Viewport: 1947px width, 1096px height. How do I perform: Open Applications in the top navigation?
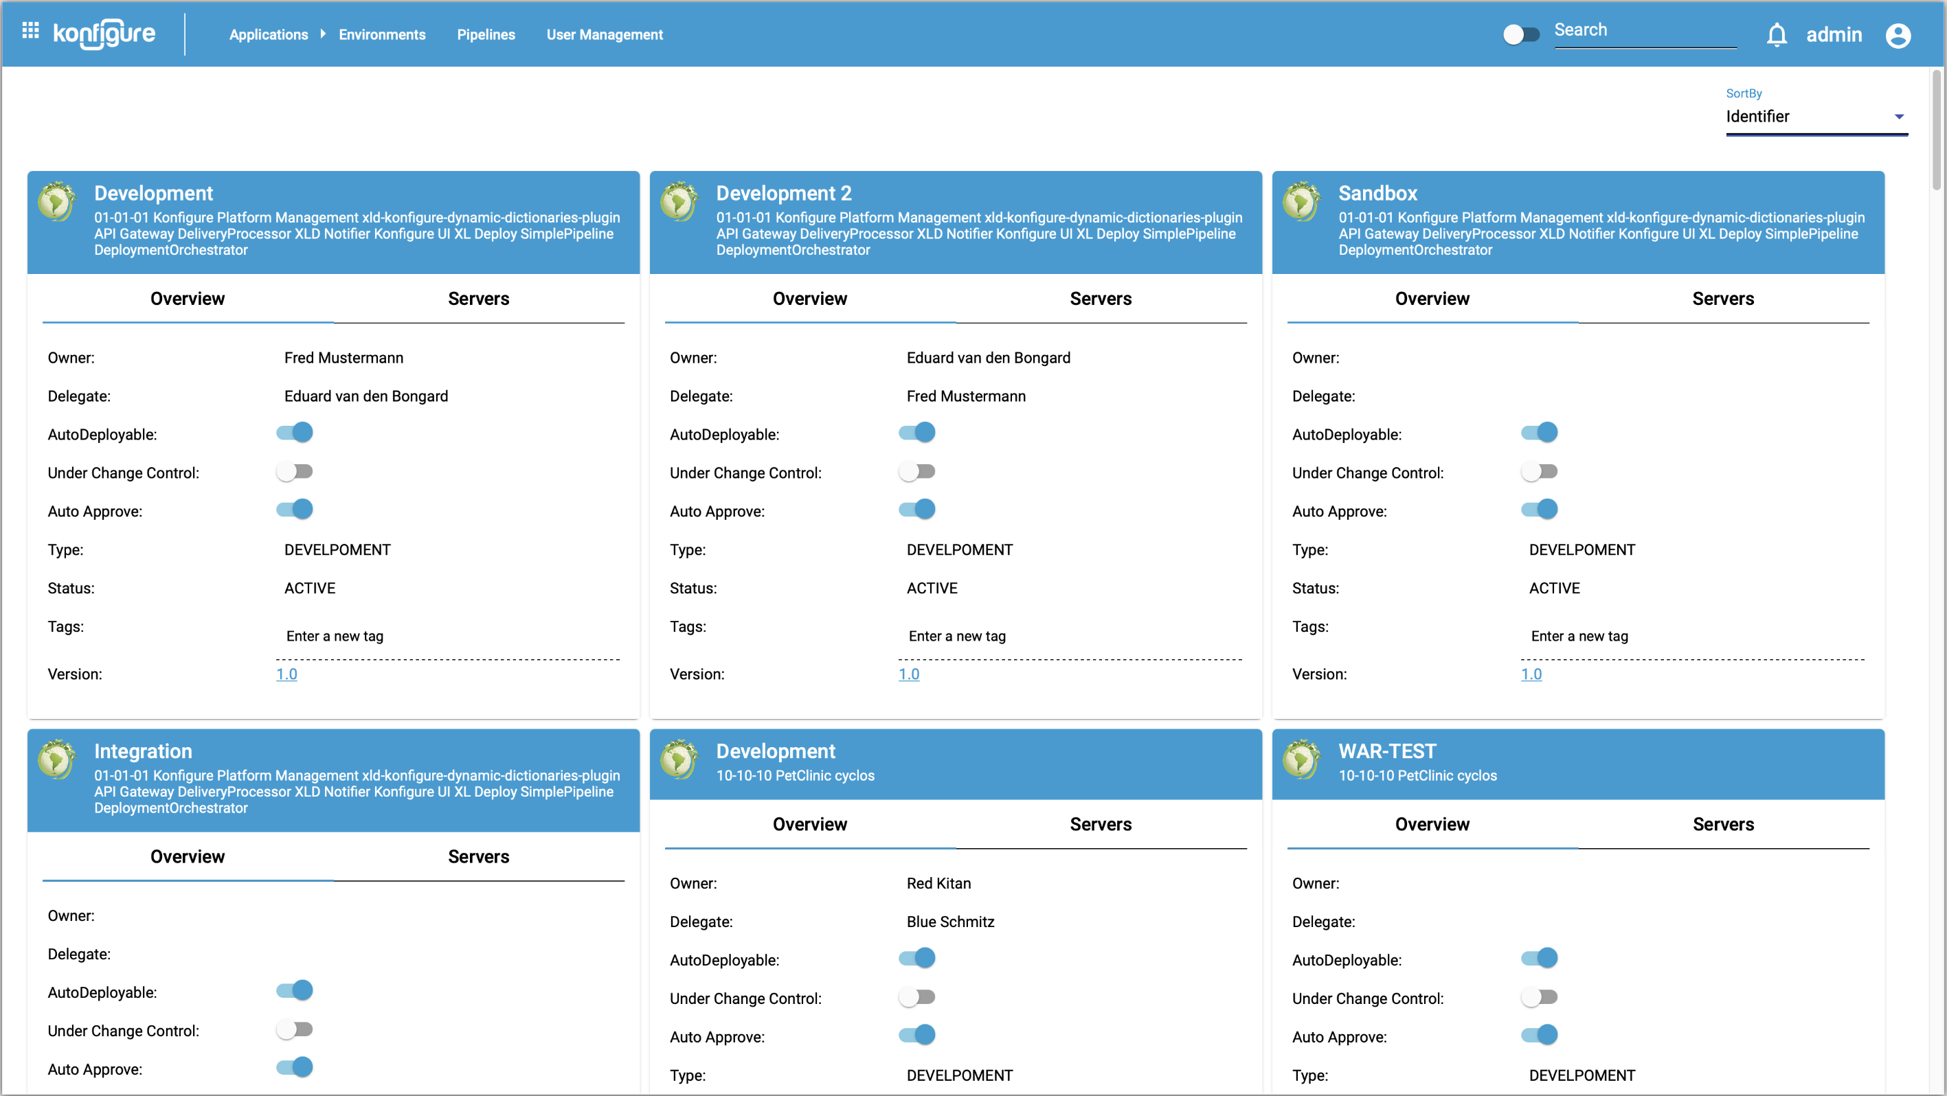(269, 35)
